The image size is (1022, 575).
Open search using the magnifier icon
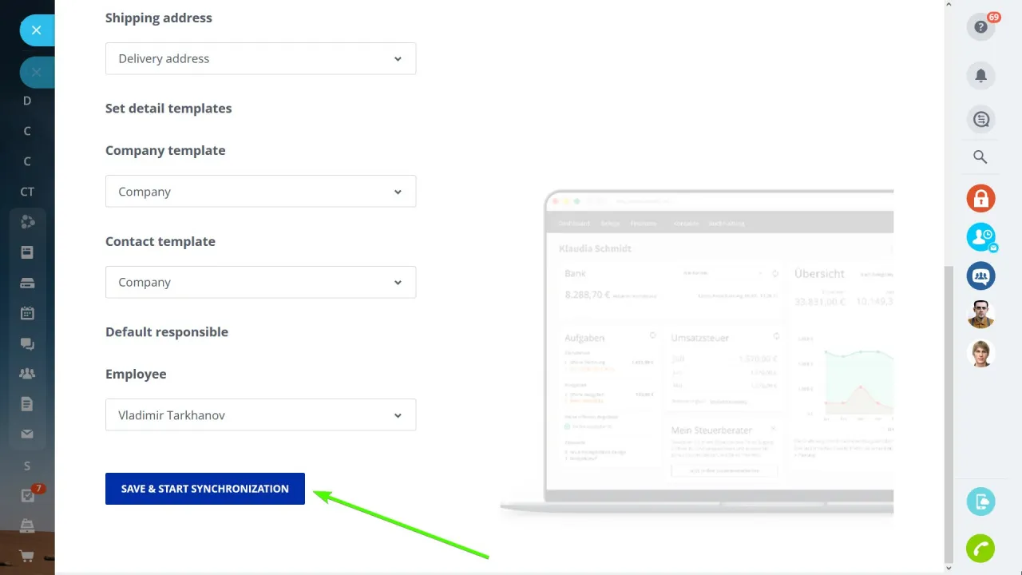(x=980, y=157)
